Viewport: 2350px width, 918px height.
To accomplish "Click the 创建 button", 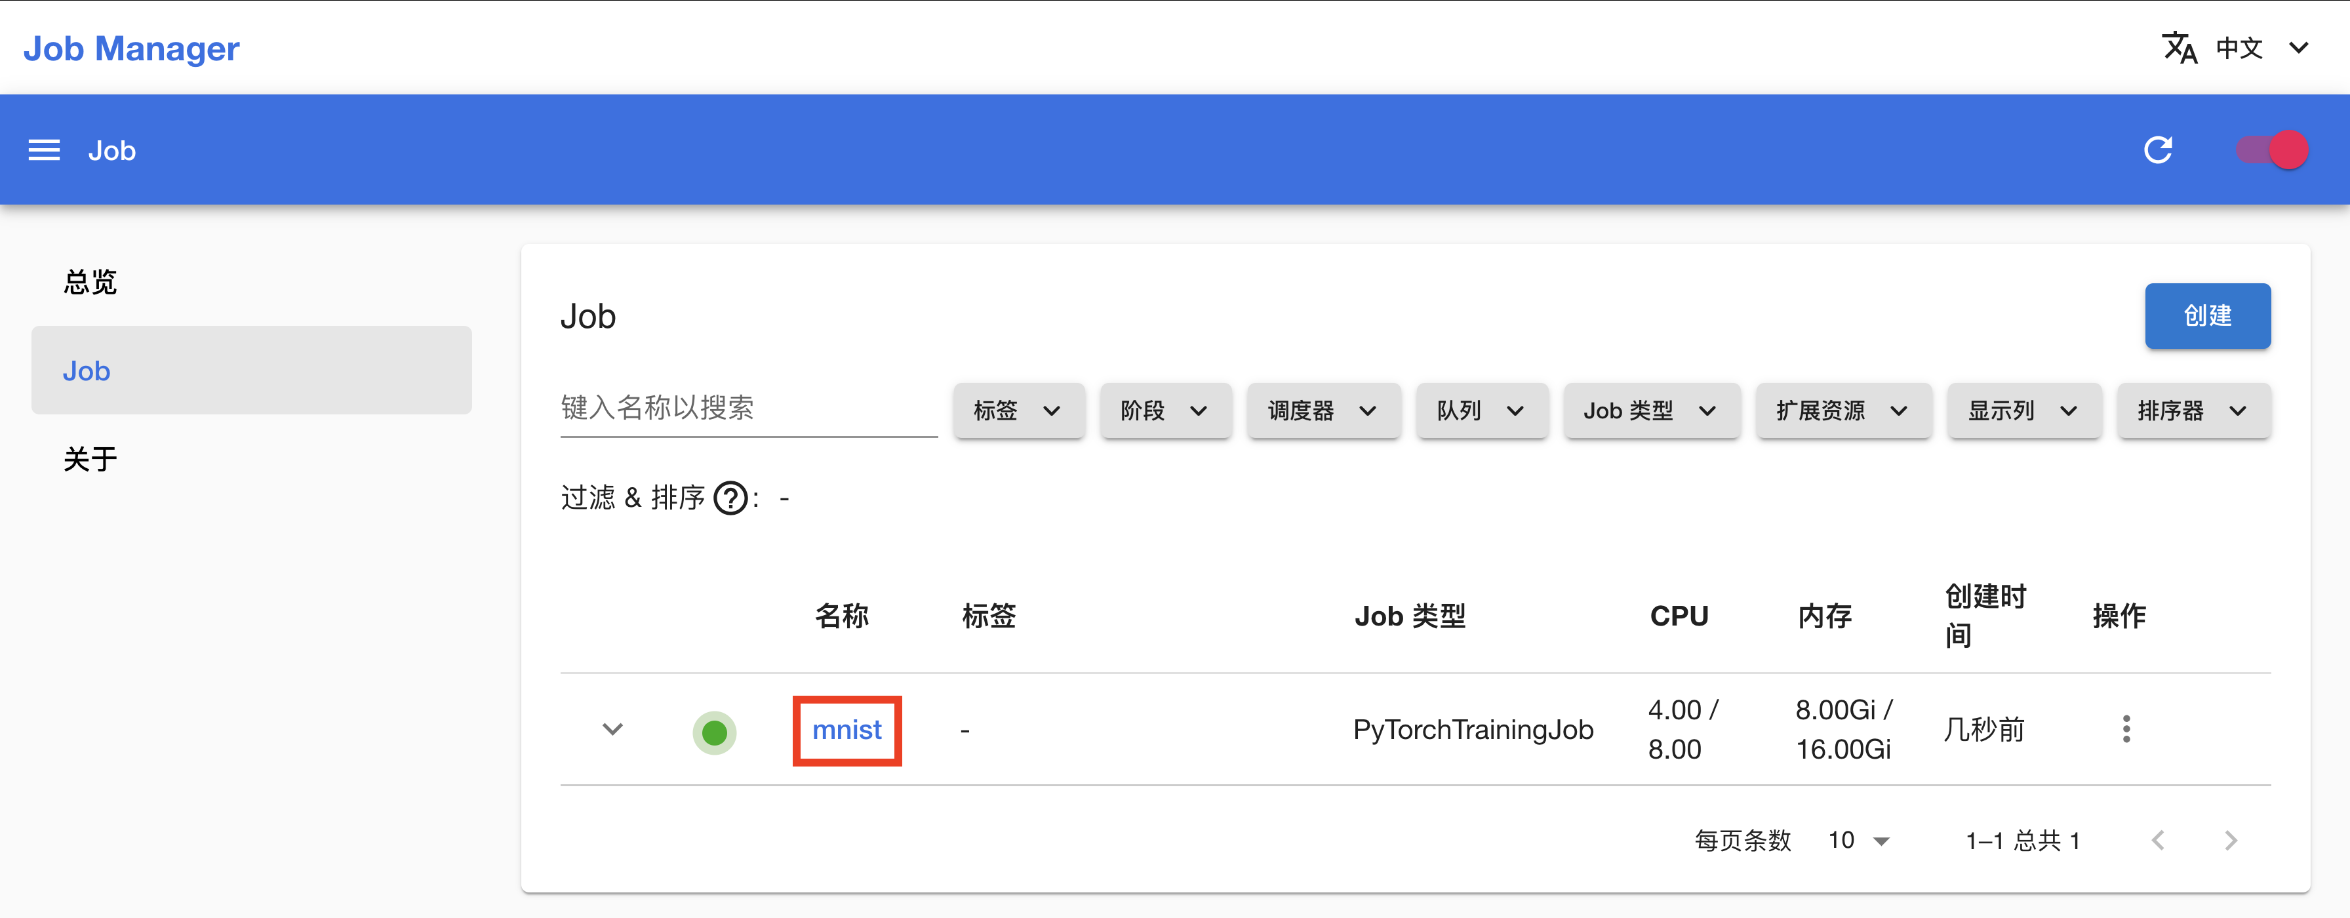I will 2207,316.
